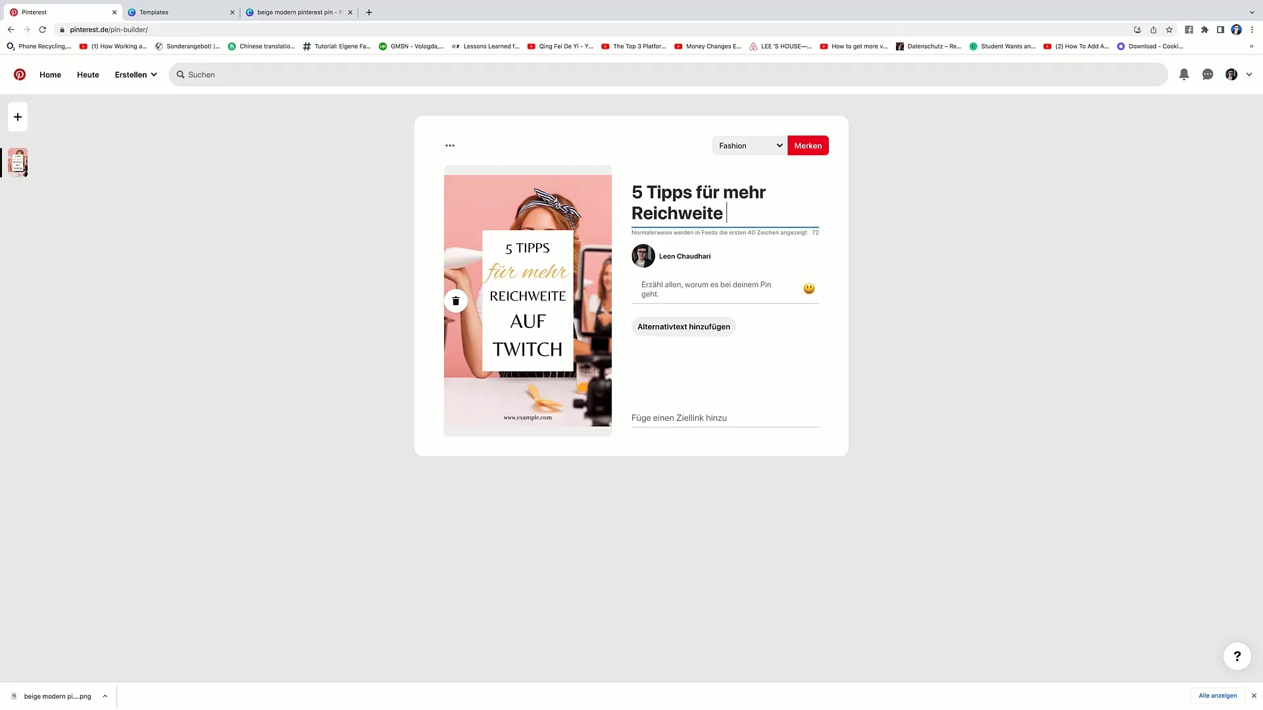The image size is (1263, 710).
Task: Open the Lessons Learned f... bookmark
Action: (x=485, y=46)
